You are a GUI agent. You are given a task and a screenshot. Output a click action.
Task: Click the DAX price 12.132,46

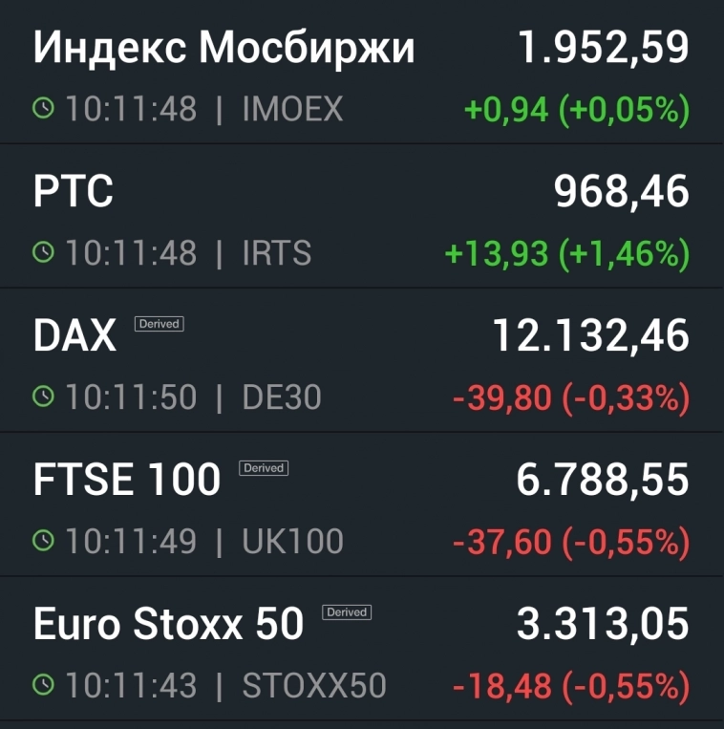tap(590, 336)
